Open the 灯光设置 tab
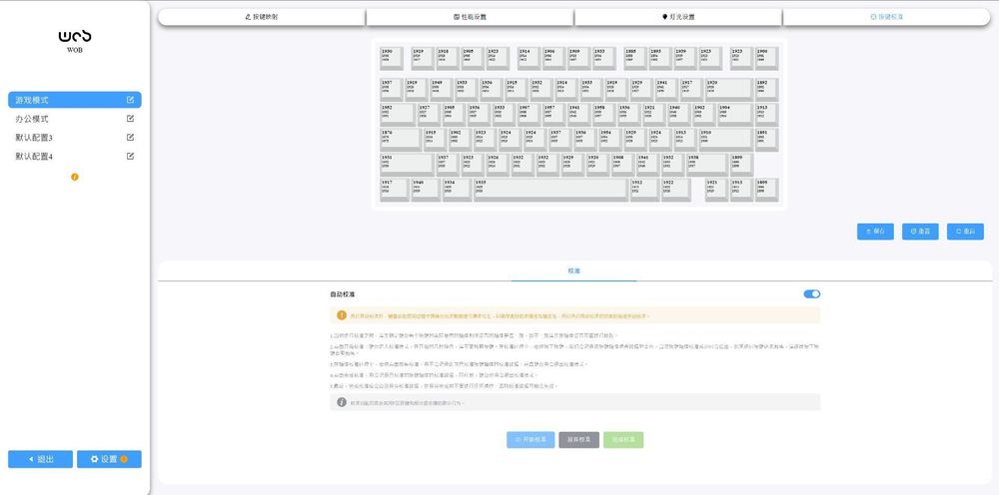Image resolution: width=999 pixels, height=495 pixels. click(x=677, y=17)
